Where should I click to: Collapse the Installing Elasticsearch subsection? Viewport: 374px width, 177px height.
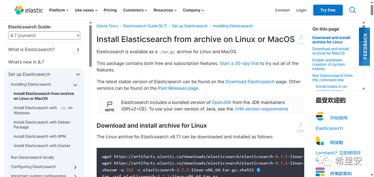[x=75, y=85]
